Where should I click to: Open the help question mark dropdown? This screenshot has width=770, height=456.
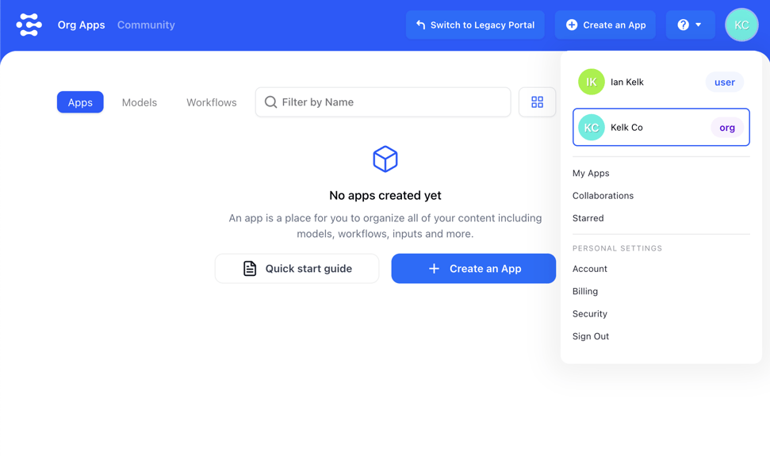689,25
